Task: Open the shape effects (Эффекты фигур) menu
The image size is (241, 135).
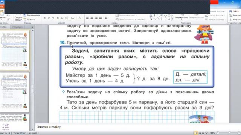Action: (215, 19)
